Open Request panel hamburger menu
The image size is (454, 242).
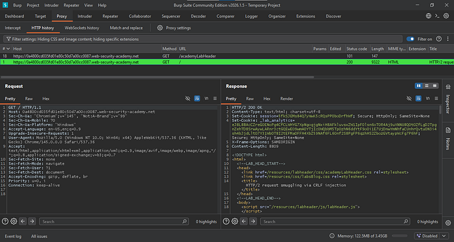[x=215, y=99]
